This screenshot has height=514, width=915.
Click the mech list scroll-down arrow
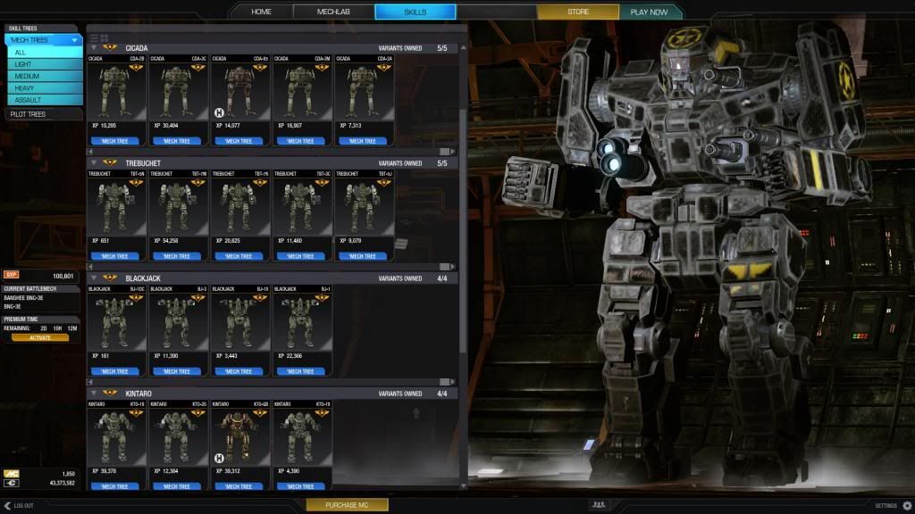point(464,486)
